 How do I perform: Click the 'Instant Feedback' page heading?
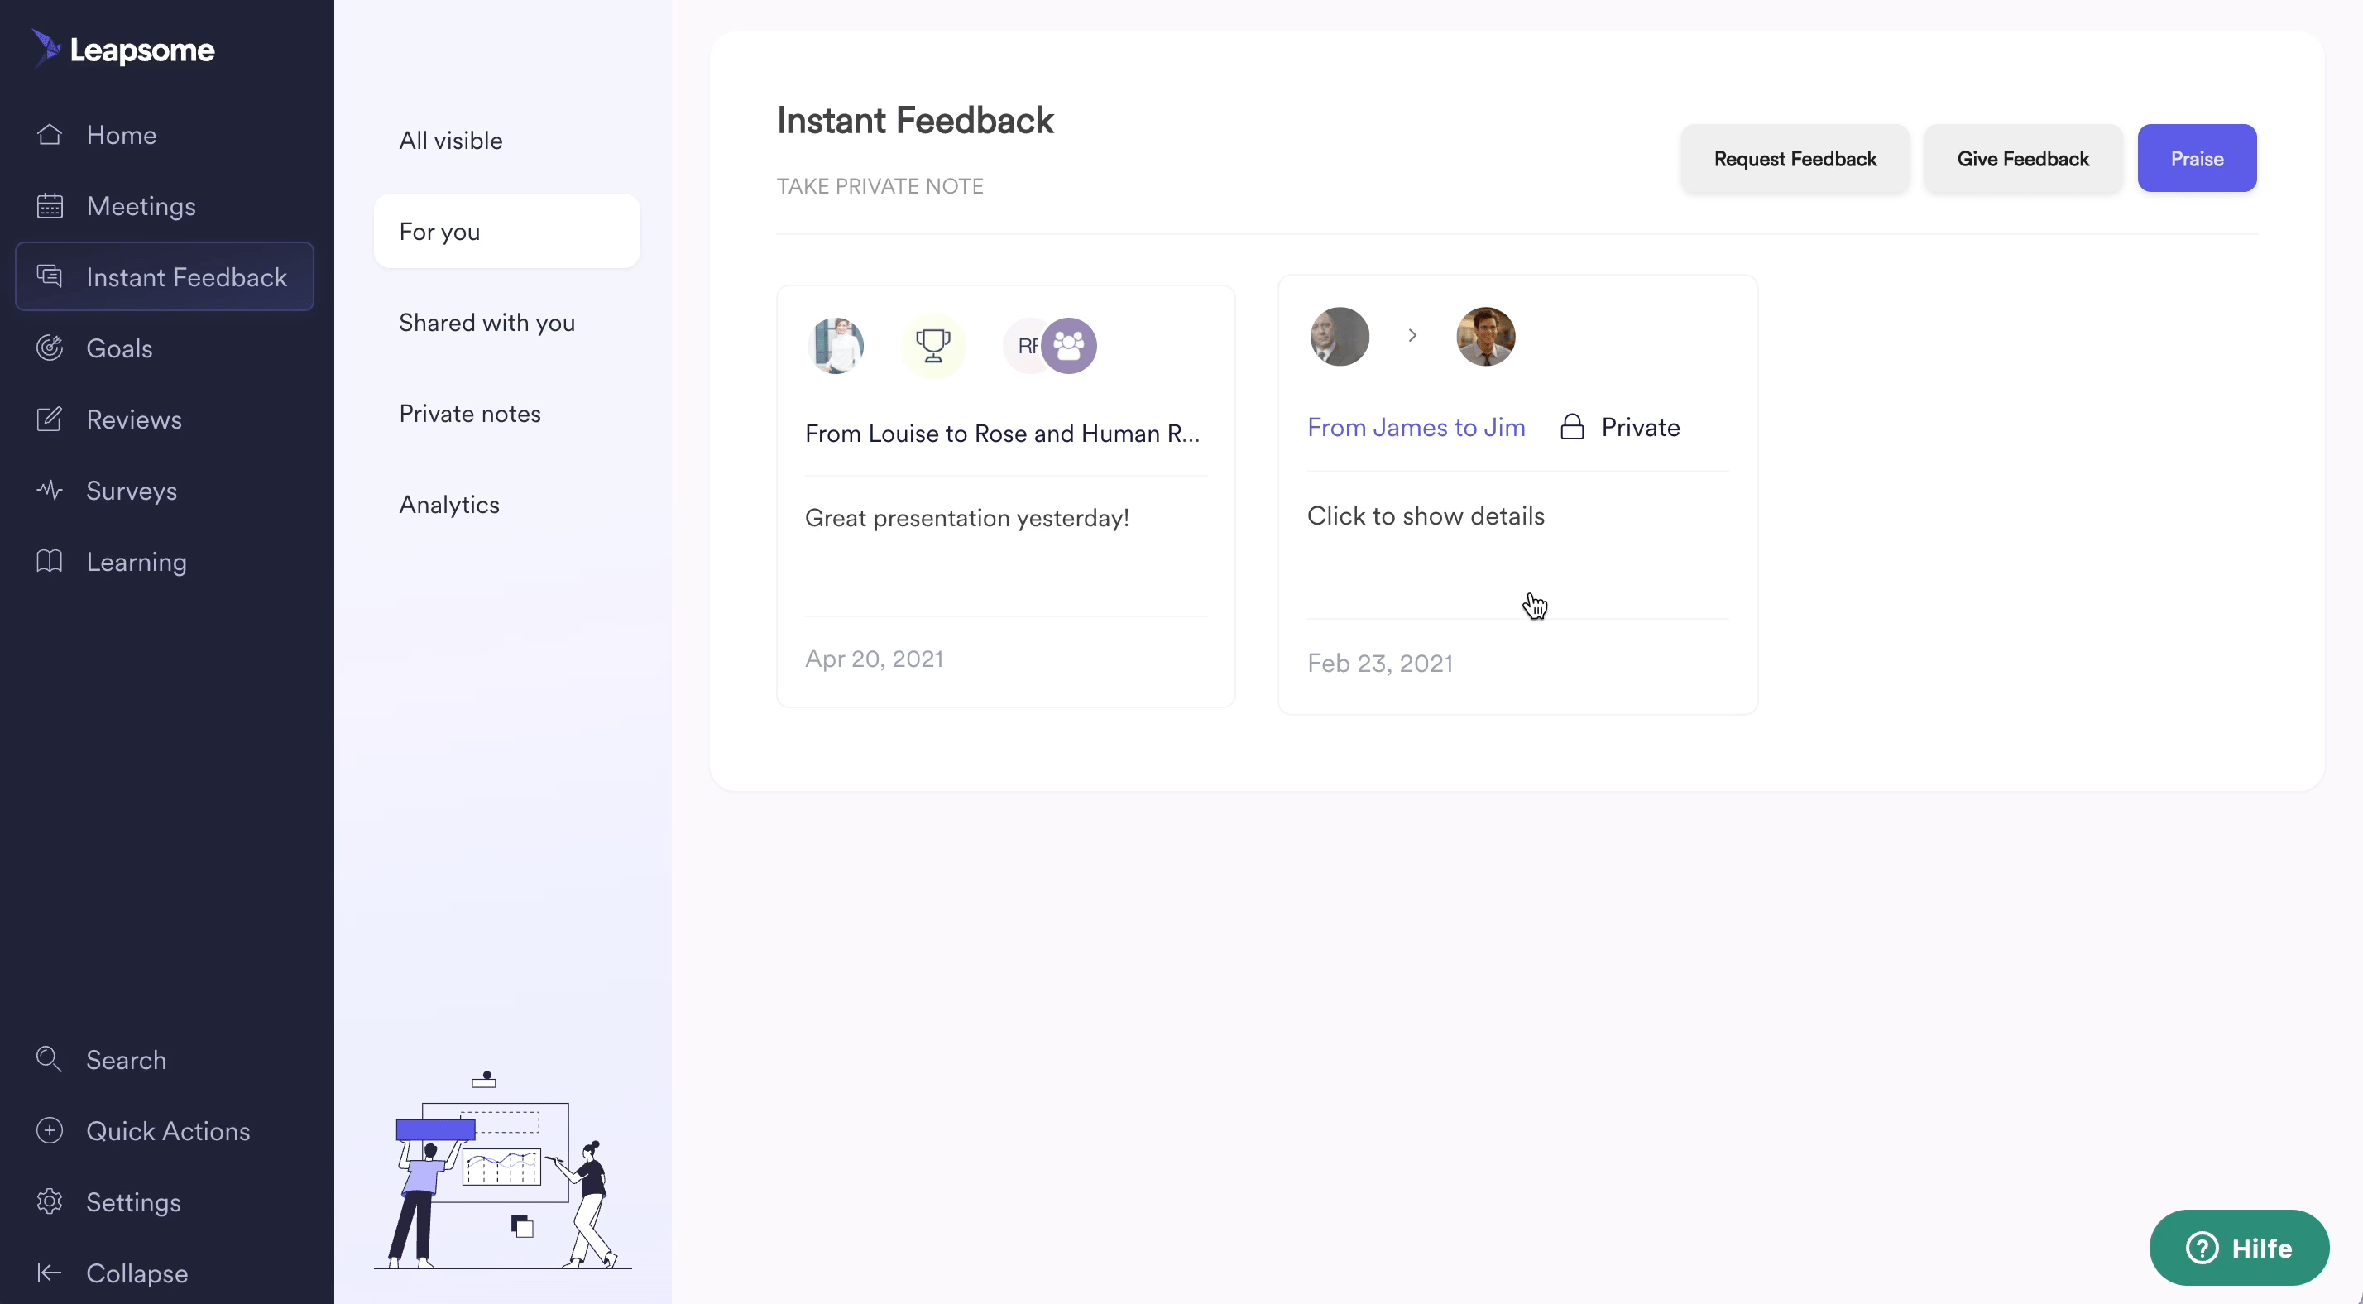915,120
